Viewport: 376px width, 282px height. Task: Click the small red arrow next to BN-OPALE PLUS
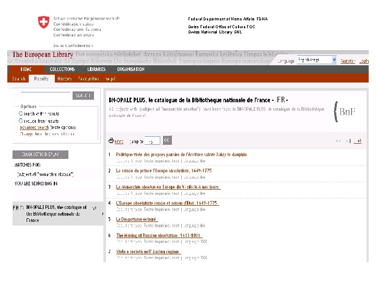(103, 214)
